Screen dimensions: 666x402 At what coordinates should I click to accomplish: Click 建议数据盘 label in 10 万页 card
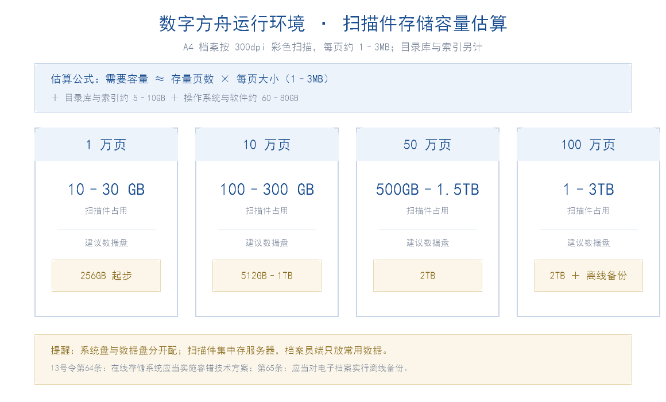tap(267, 243)
